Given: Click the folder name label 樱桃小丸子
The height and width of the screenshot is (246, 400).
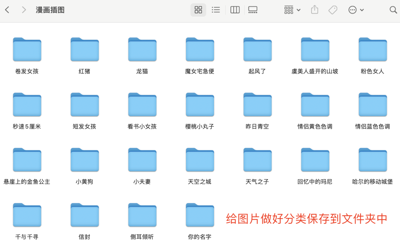Looking at the screenshot, I should (200, 127).
